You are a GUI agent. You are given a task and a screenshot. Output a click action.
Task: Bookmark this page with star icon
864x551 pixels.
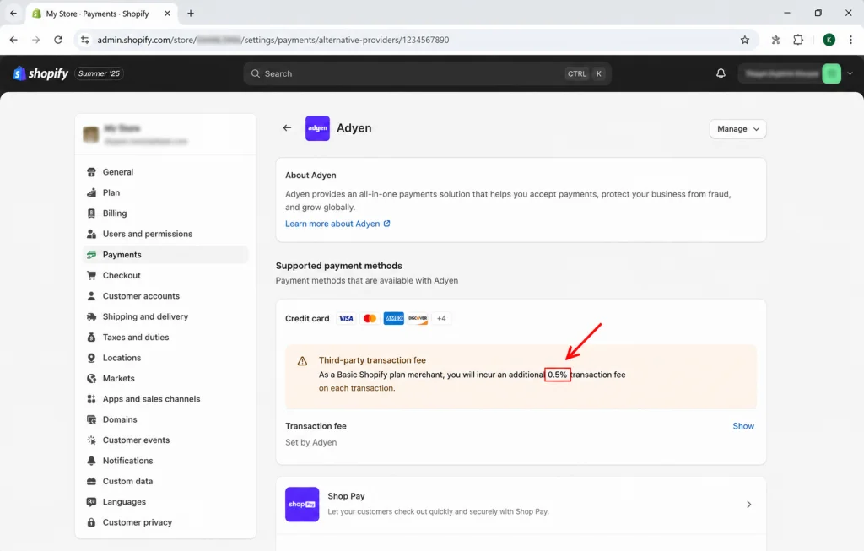(745, 40)
